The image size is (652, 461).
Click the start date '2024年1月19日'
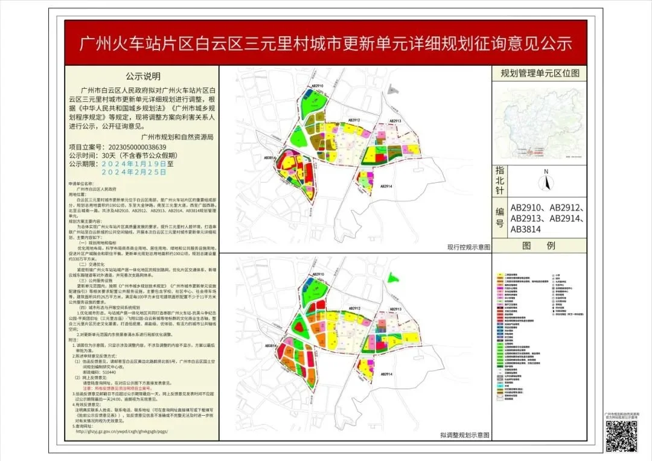[134, 164]
